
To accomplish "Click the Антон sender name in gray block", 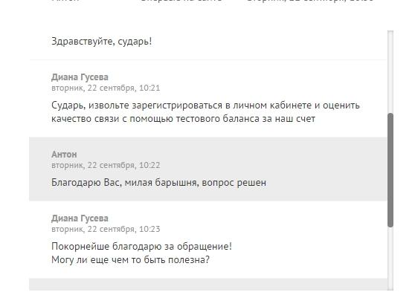I will point(64,155).
